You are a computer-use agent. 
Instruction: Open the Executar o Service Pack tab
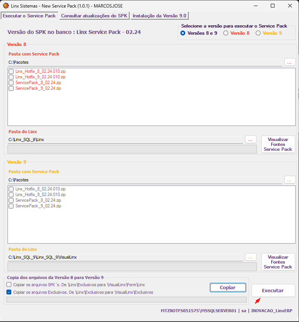(x=29, y=16)
